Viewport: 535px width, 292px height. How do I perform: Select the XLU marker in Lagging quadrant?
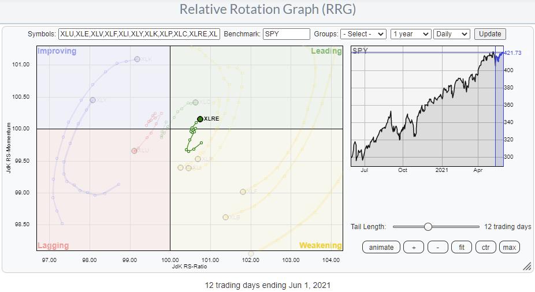point(134,151)
